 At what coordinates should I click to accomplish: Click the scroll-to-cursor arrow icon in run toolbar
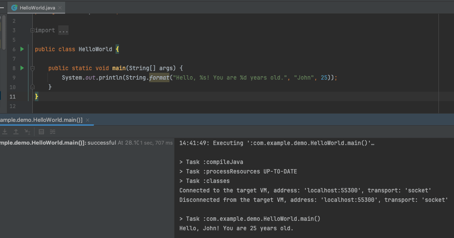point(27,132)
